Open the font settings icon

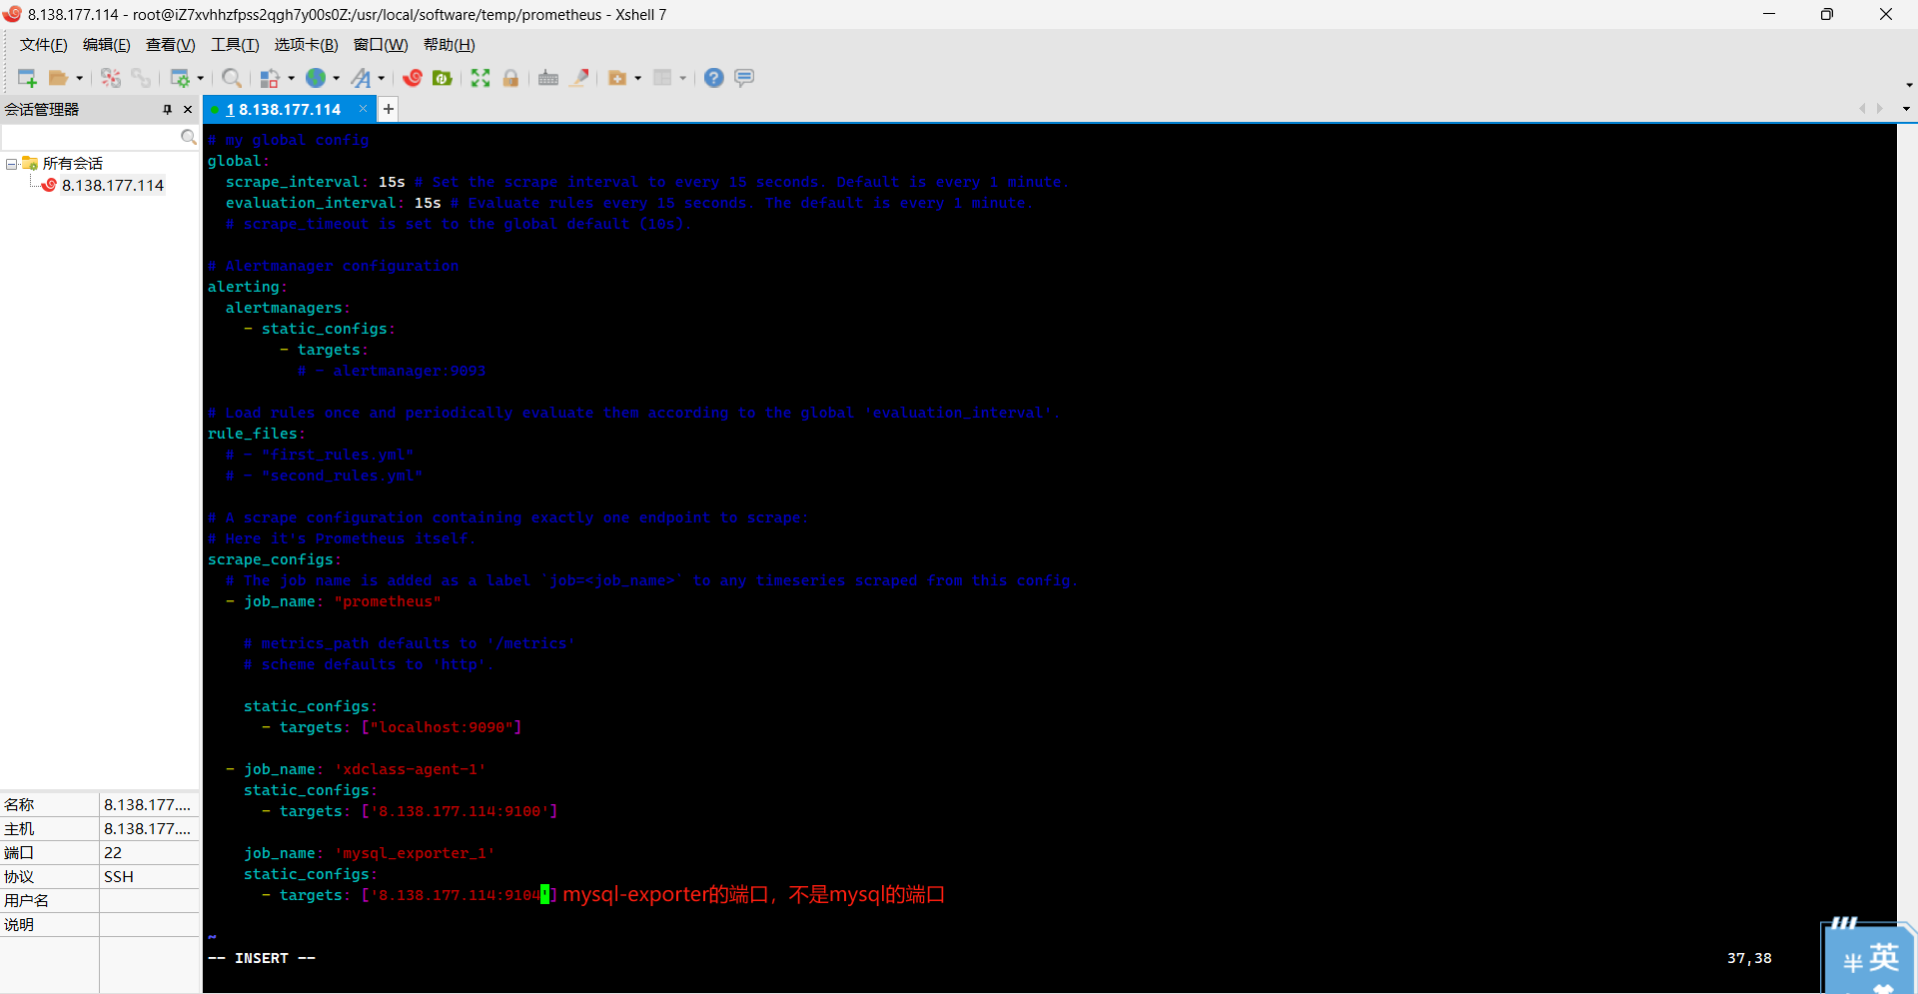(x=362, y=78)
